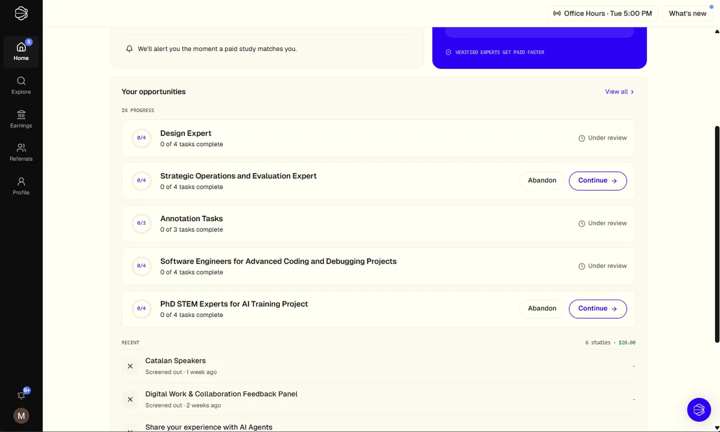Open the Design Expert opportunity
720x432 pixels.
(379, 138)
